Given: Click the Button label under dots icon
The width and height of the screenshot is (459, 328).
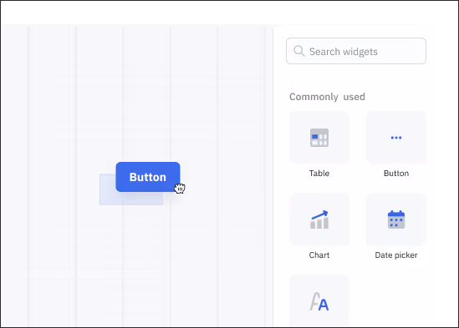Looking at the screenshot, I should [x=396, y=174].
